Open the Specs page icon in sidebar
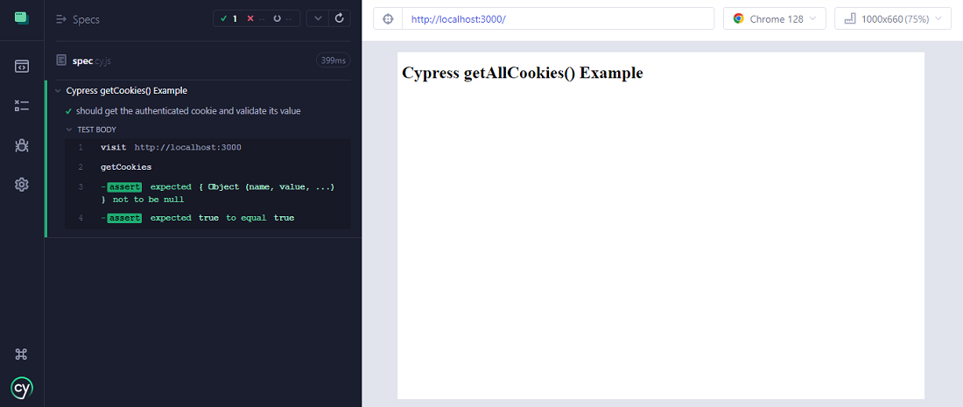Image resolution: width=963 pixels, height=407 pixels. [22, 67]
